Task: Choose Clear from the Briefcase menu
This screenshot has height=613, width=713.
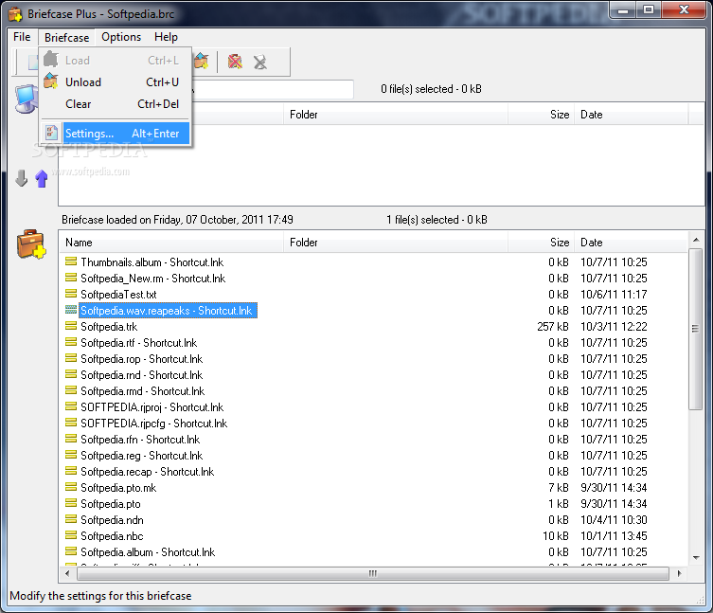Action: (116, 104)
